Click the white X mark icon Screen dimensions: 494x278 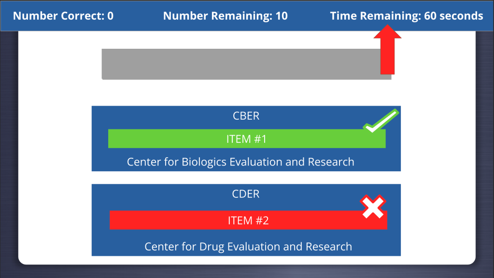[373, 207]
